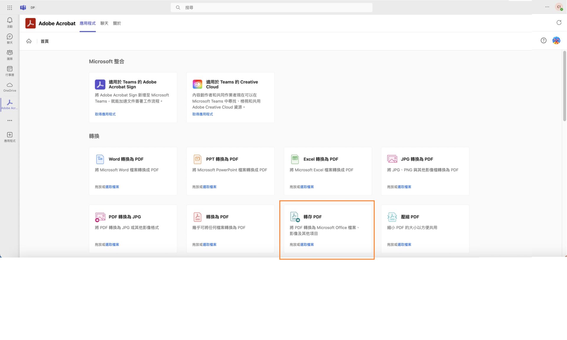Go to home via house icon

coord(29,41)
